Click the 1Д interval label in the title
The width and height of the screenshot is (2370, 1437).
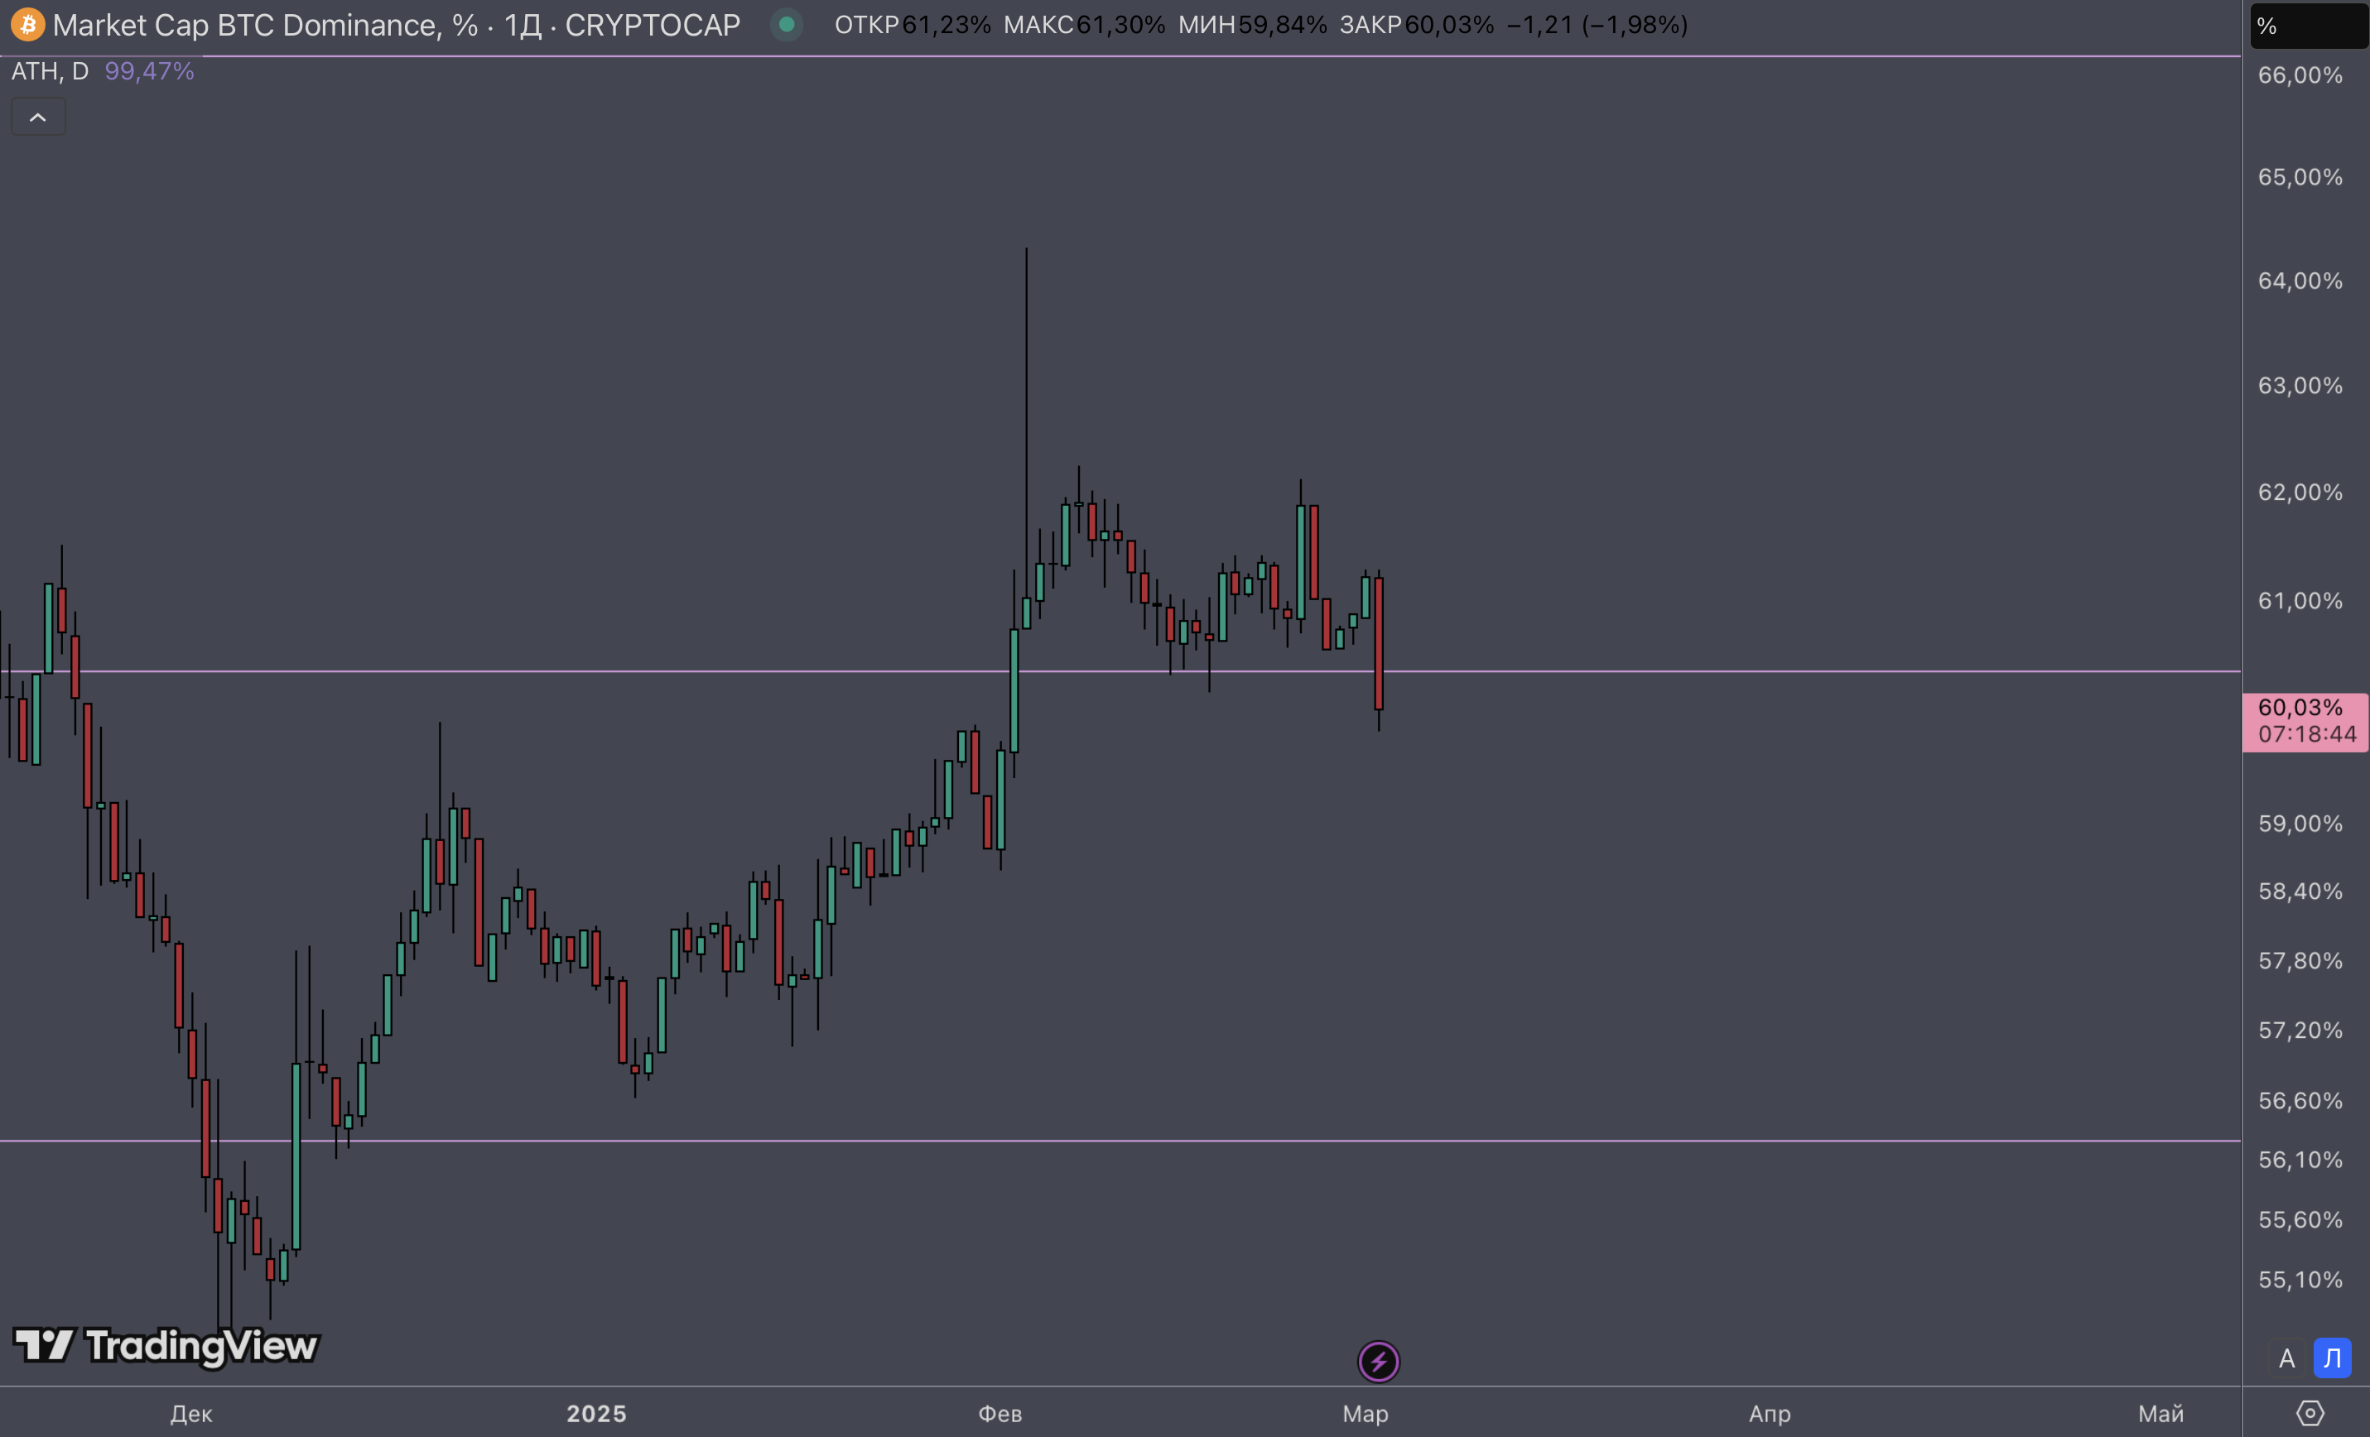click(x=523, y=25)
